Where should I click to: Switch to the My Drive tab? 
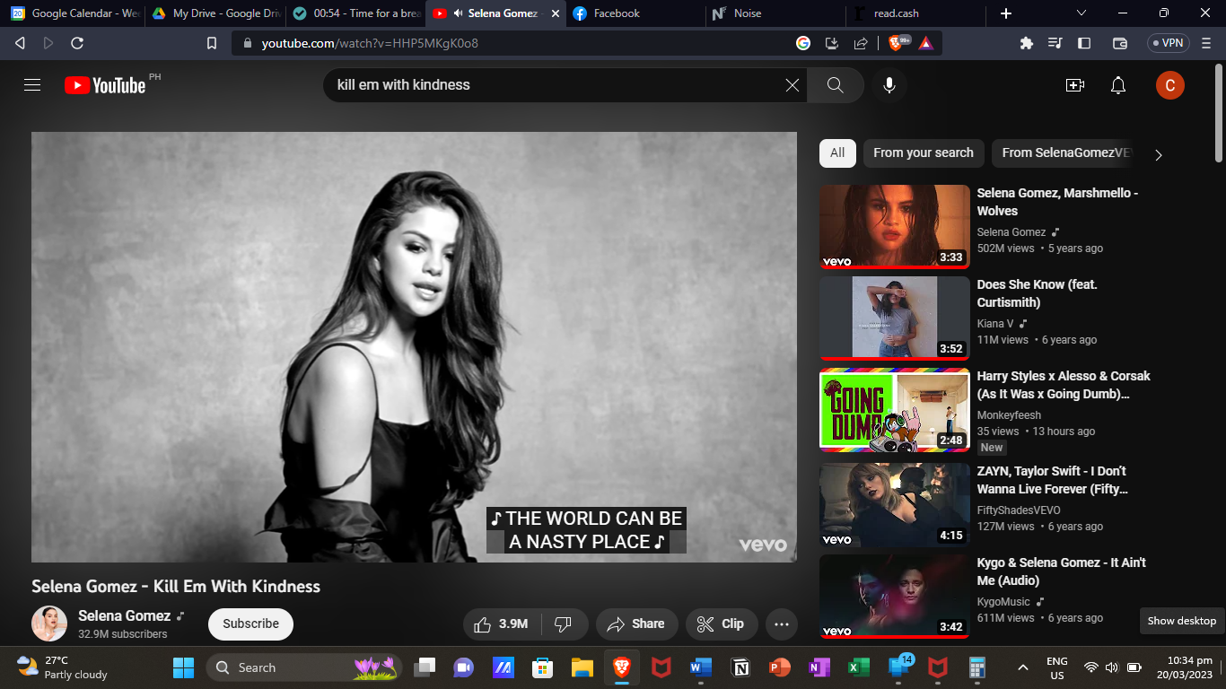(215, 13)
